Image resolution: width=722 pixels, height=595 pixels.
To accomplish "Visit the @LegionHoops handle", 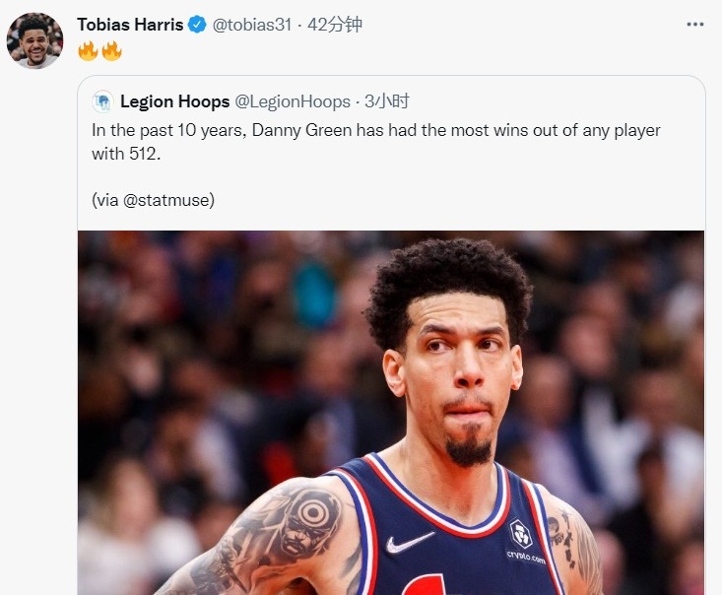I will pos(293,101).
